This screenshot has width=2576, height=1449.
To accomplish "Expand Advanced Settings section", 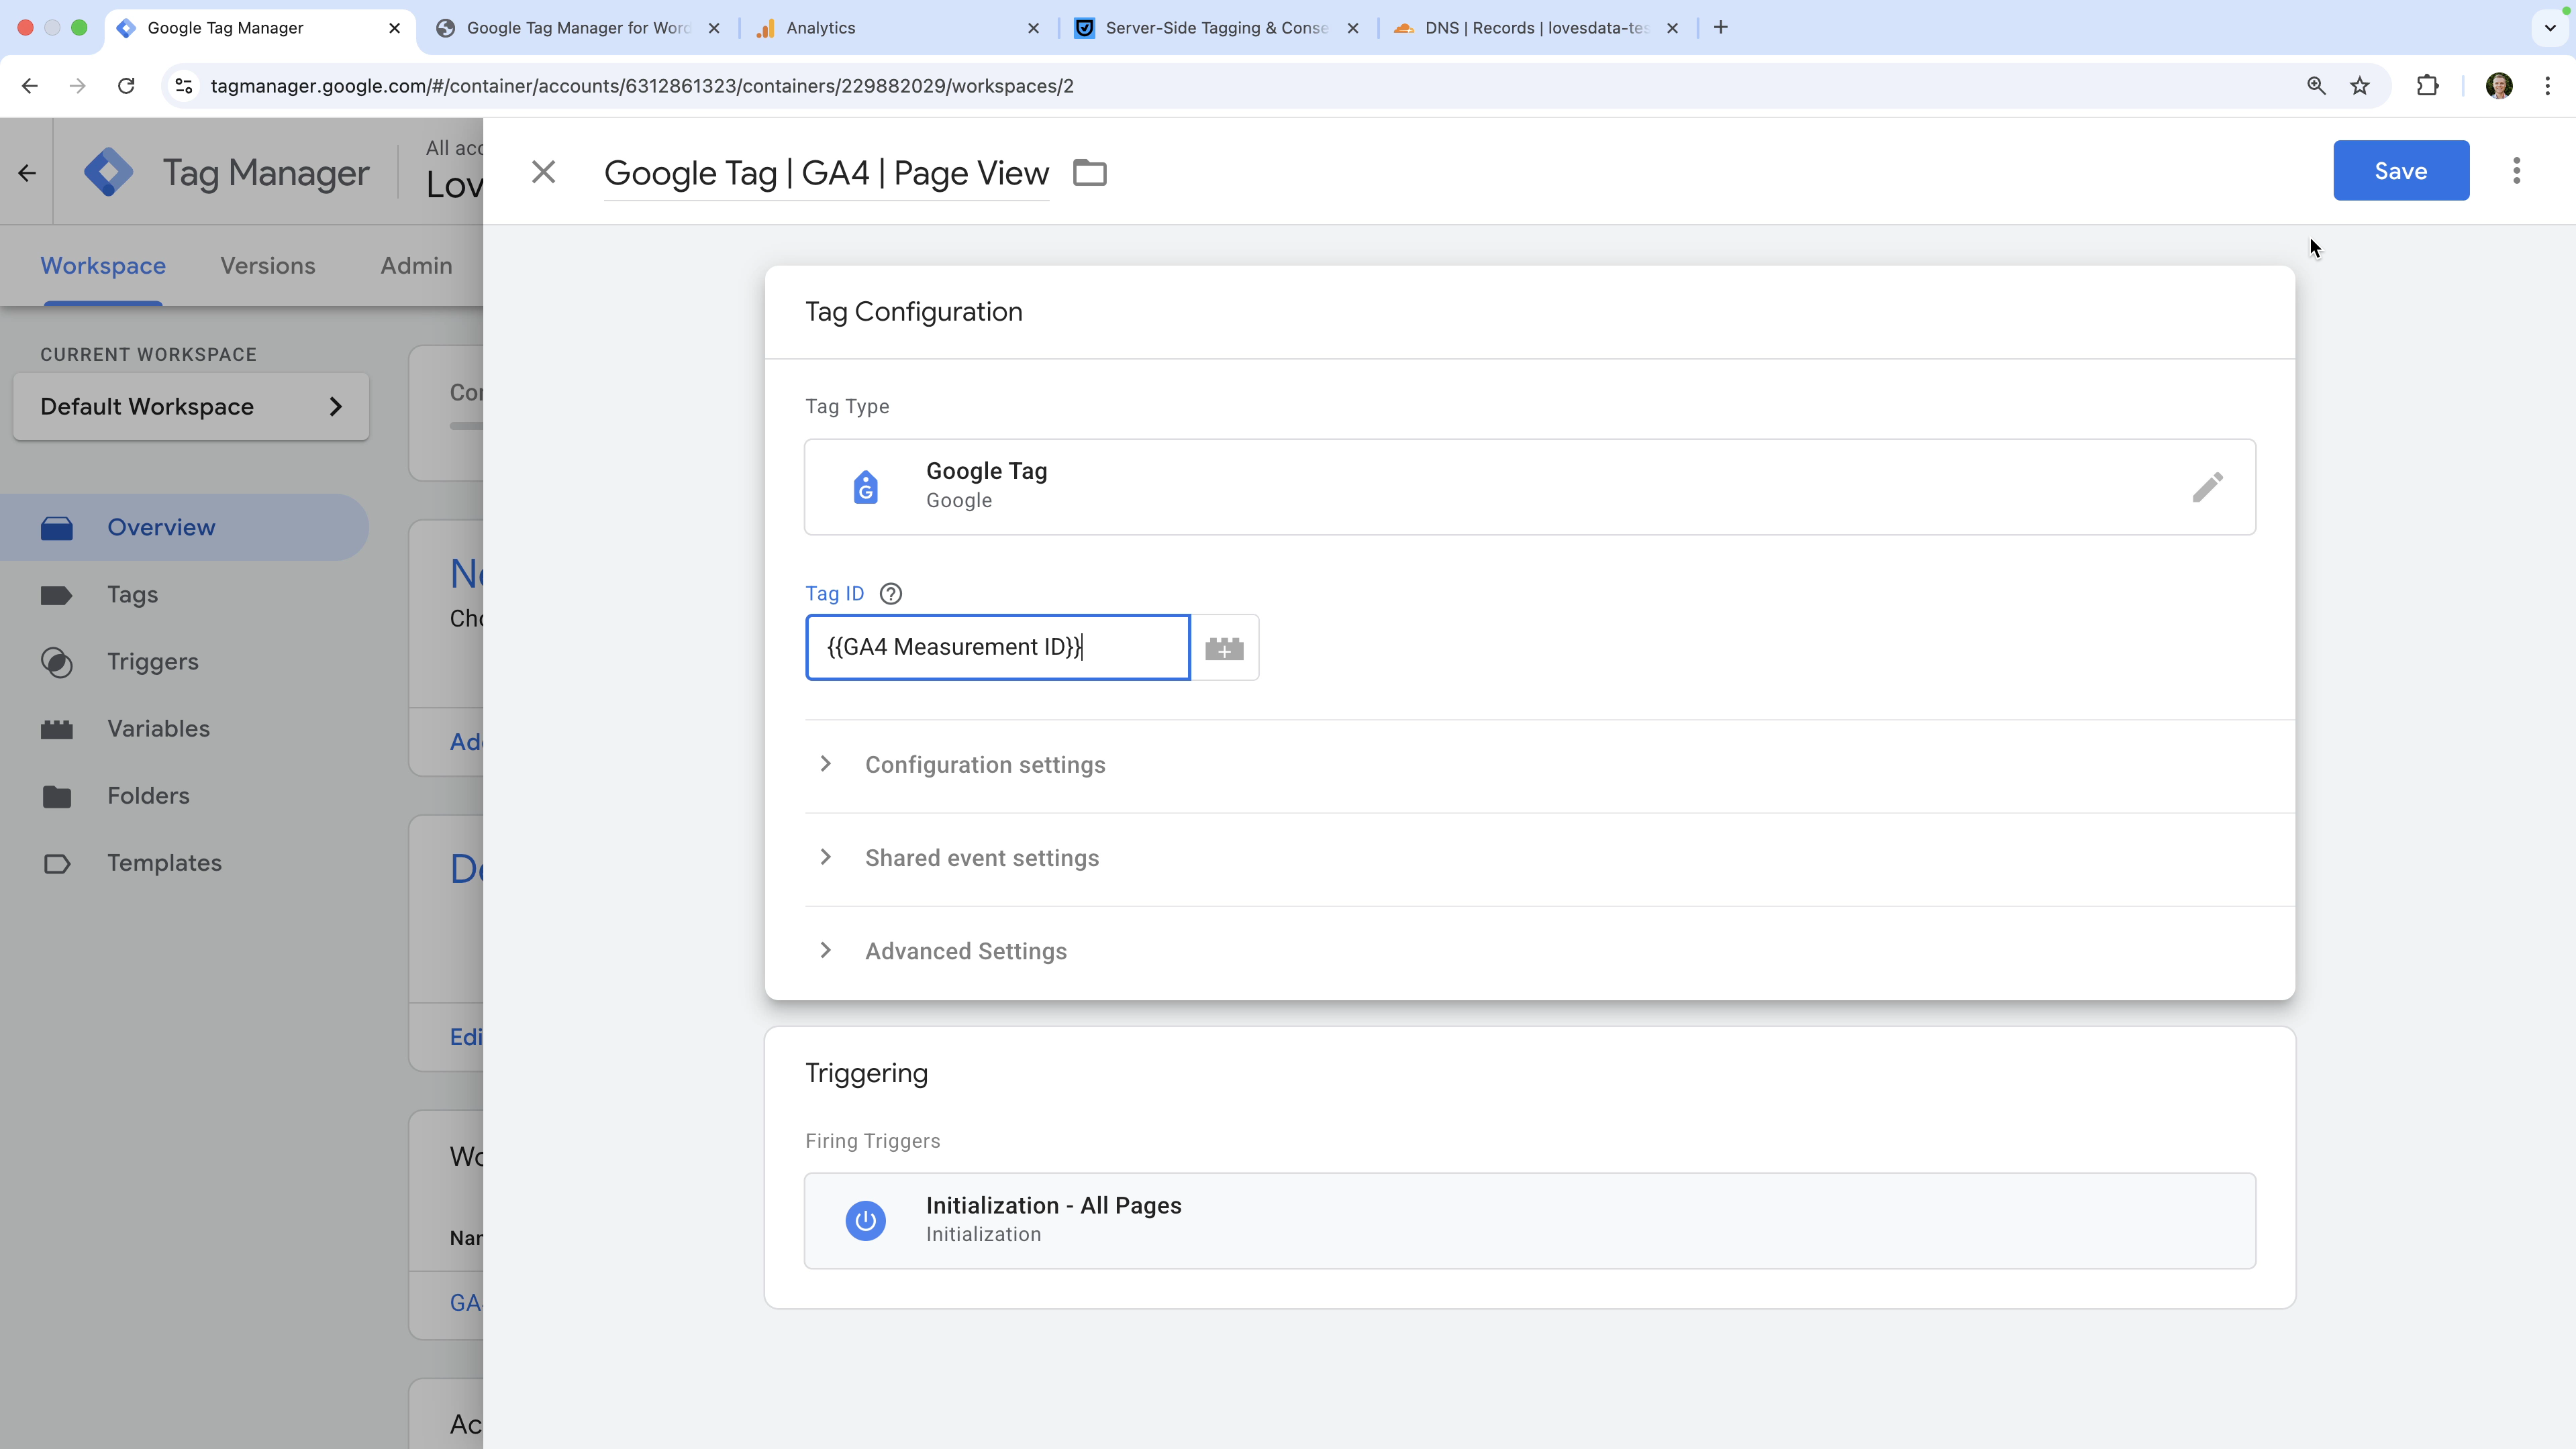I will pyautogui.click(x=965, y=951).
